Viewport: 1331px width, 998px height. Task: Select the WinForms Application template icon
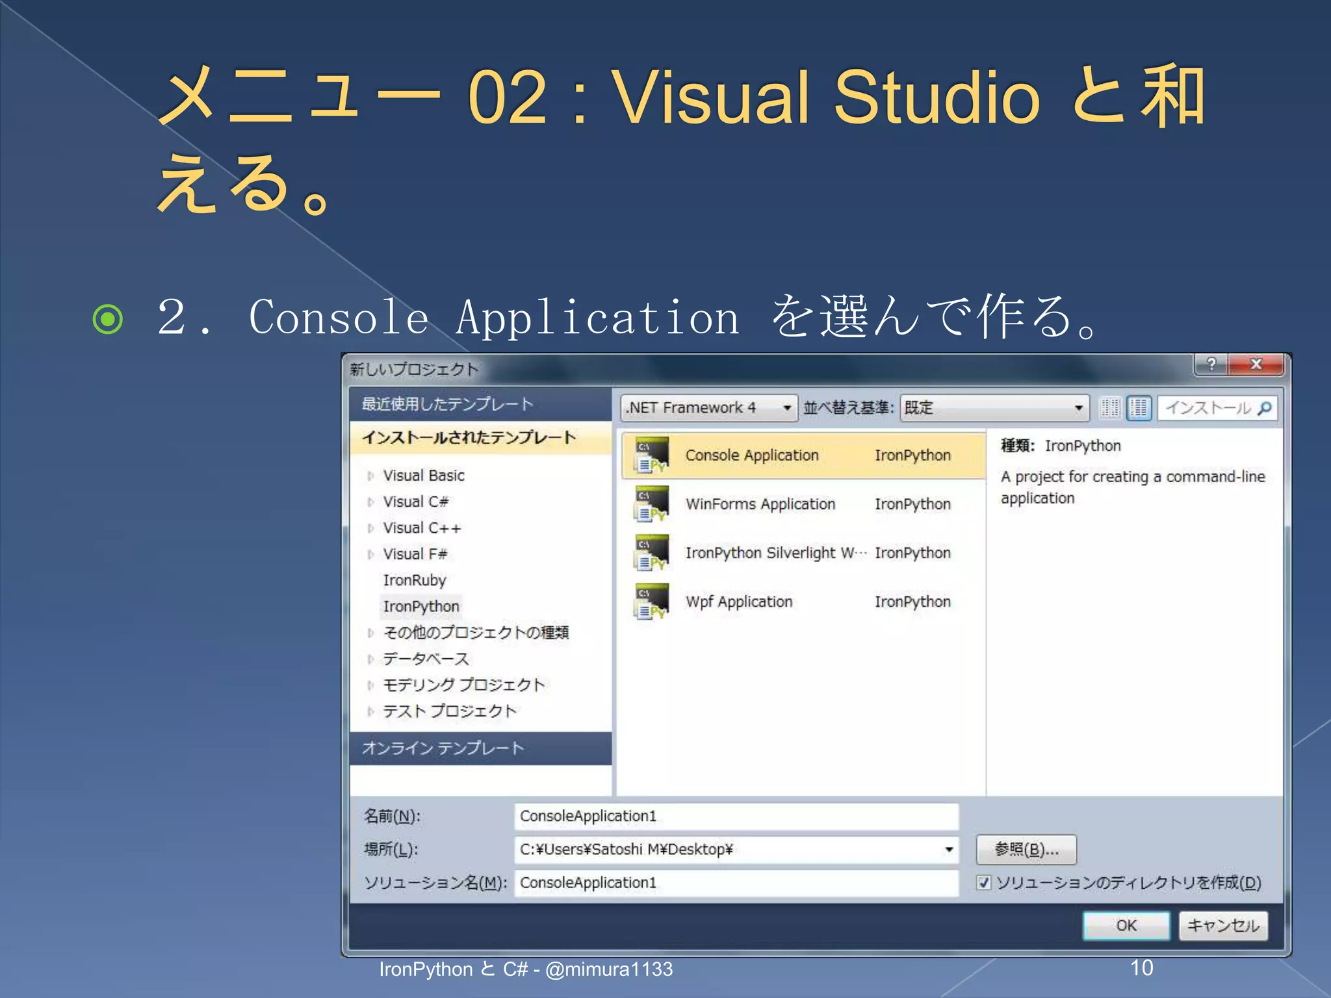click(x=652, y=504)
